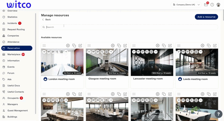
Task: Open the Leeds meeting room photo
Action: (x=197, y=62)
